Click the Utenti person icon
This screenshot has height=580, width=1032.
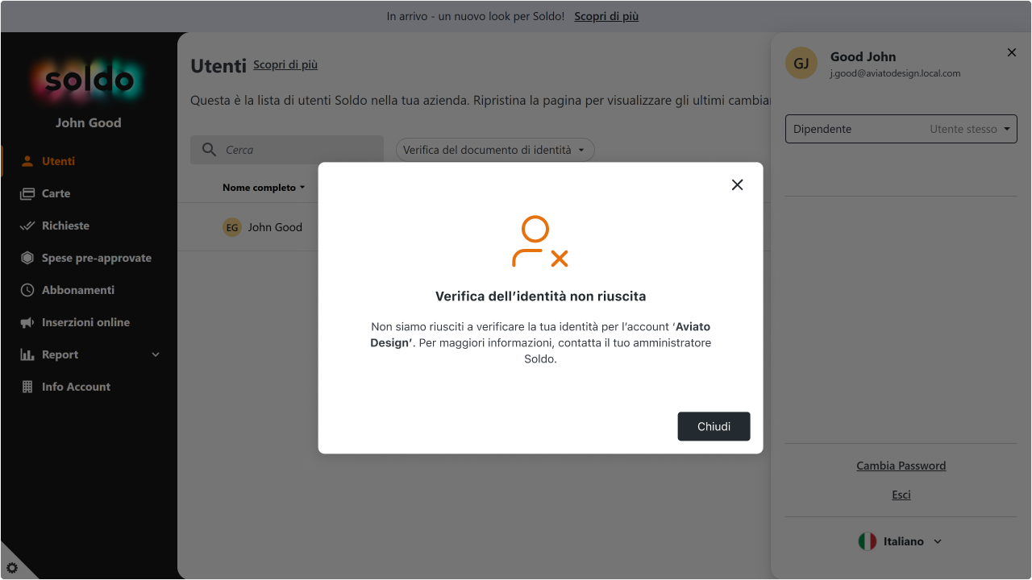tap(27, 161)
